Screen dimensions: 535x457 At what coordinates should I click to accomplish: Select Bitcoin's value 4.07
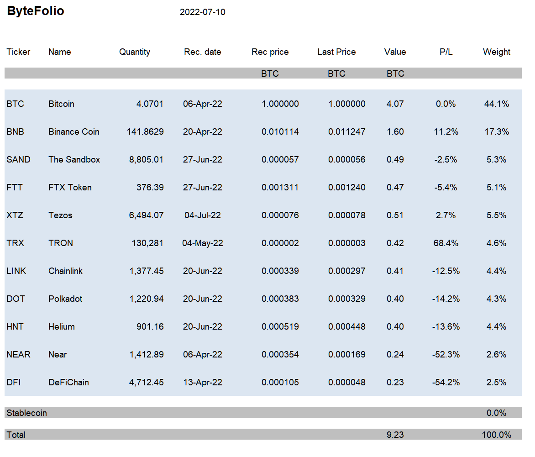(395, 104)
